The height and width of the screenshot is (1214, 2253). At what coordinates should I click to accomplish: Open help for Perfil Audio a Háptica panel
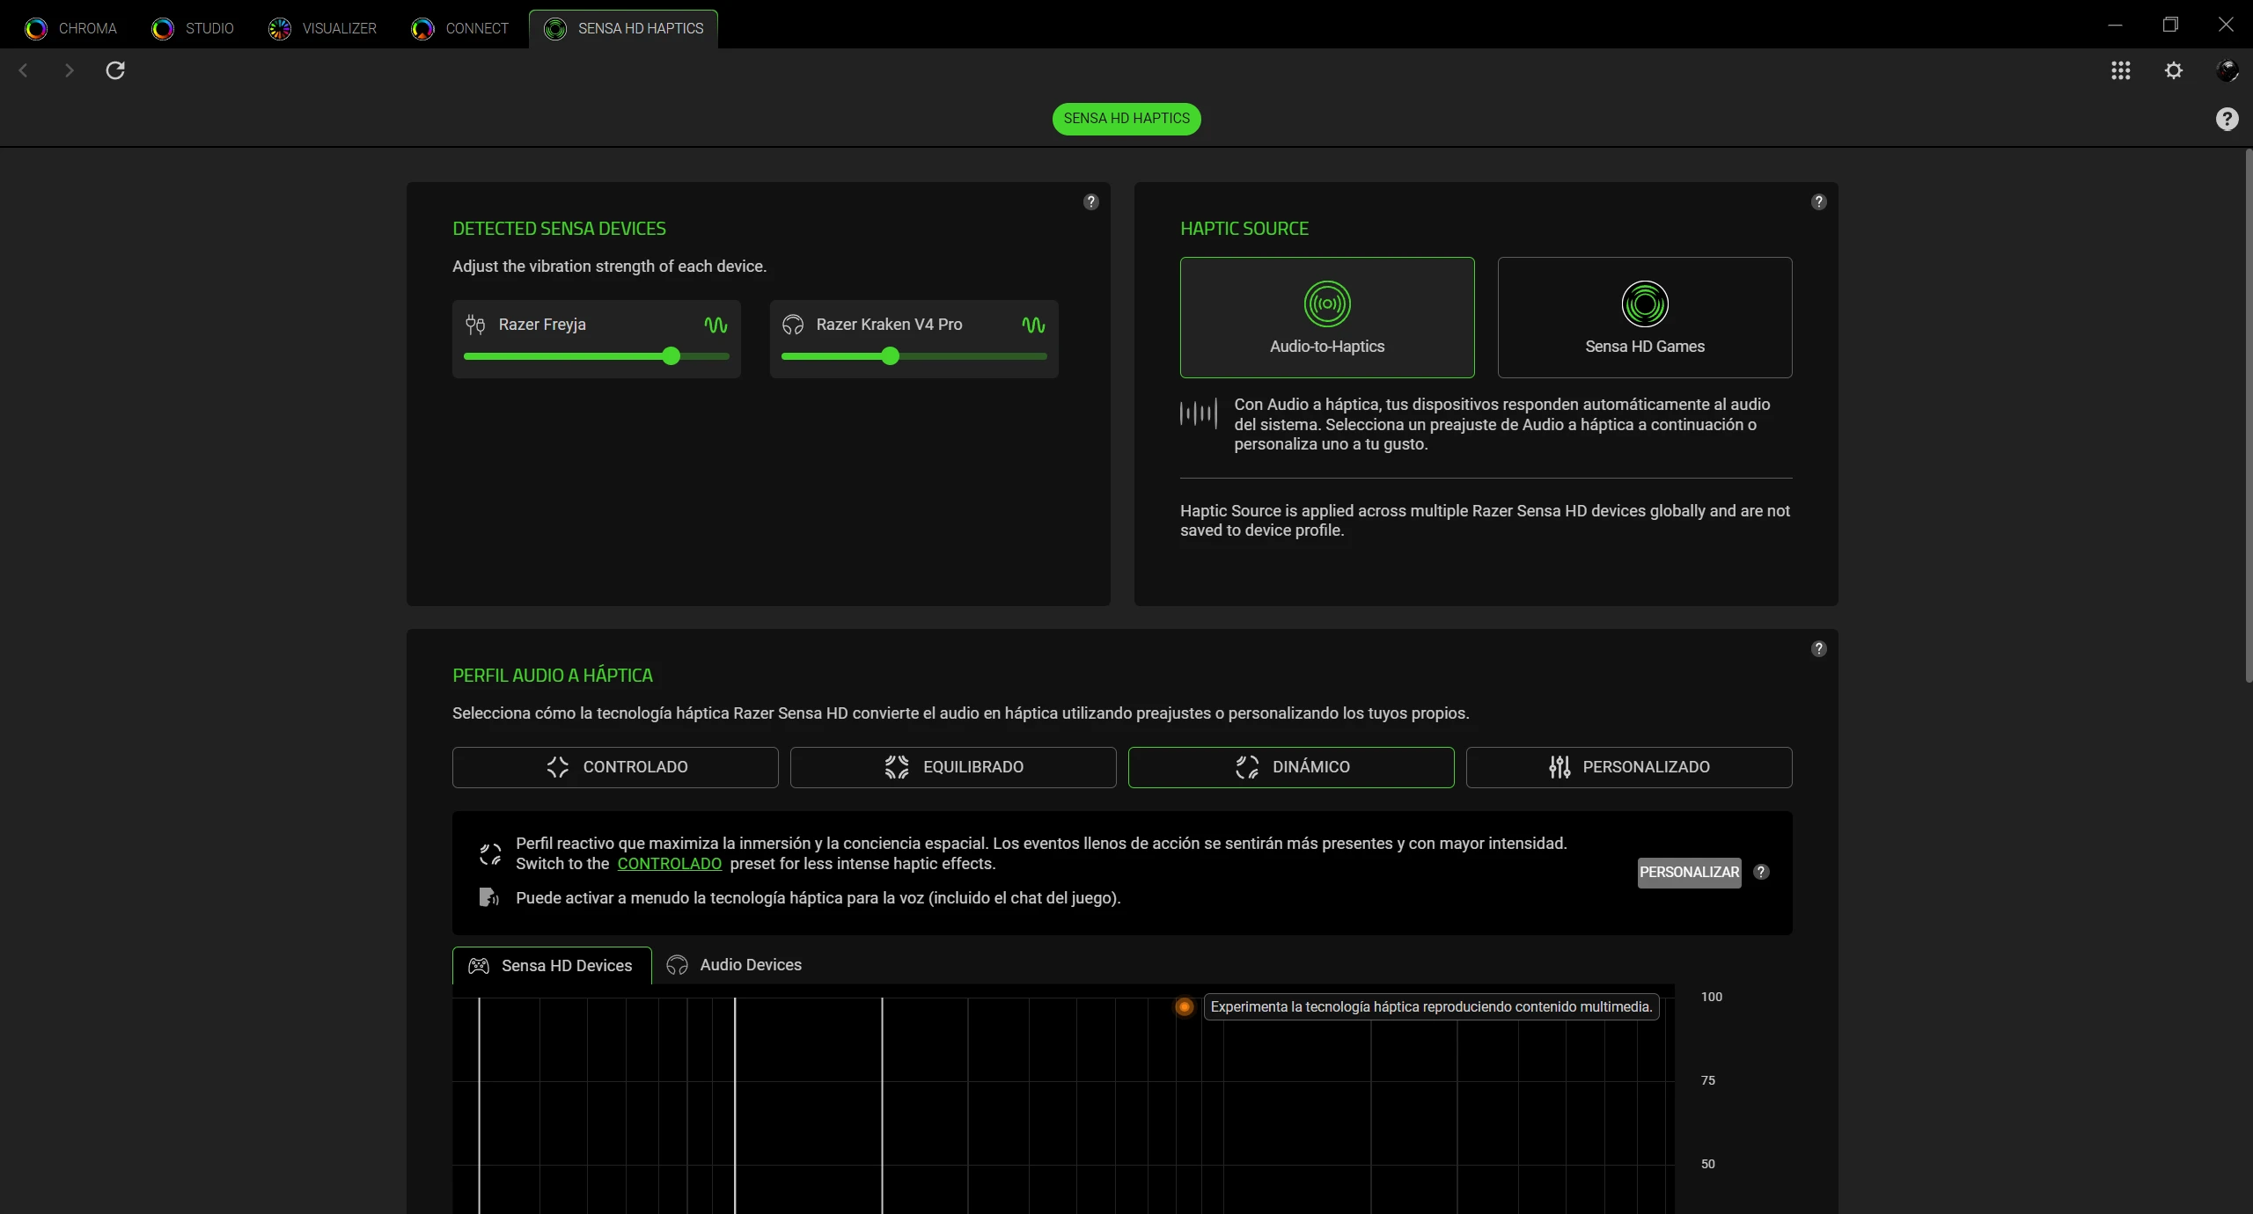click(x=1818, y=649)
